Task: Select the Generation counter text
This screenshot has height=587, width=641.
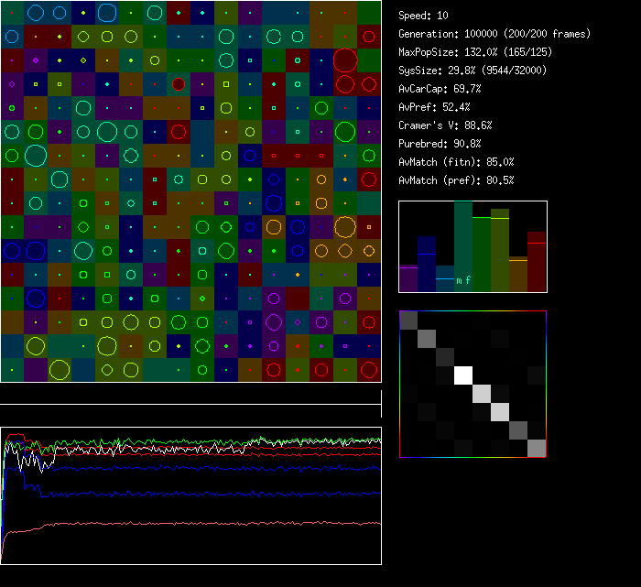Action: [x=494, y=34]
